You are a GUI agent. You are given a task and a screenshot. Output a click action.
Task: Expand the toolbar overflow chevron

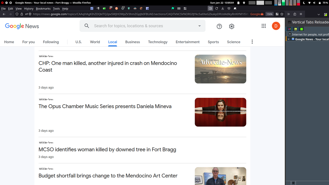click(x=288, y=14)
